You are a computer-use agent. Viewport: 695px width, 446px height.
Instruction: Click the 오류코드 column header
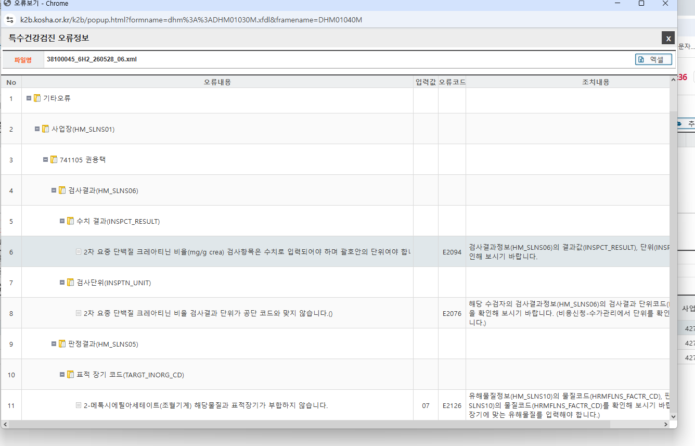(452, 82)
